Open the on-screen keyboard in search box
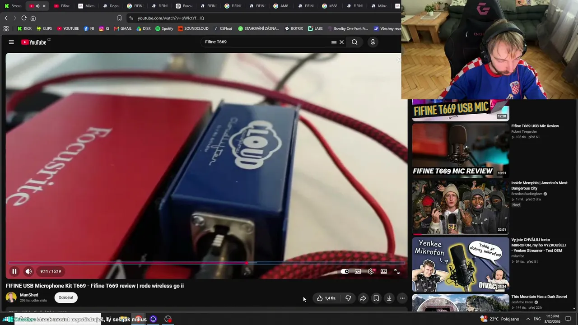This screenshot has height=325, width=578. pos(334,42)
